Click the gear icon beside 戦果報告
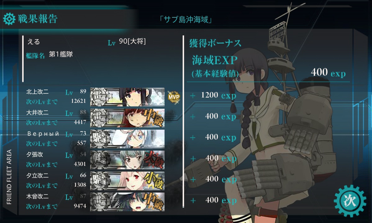The height and width of the screenshot is (223, 372). click(9, 19)
